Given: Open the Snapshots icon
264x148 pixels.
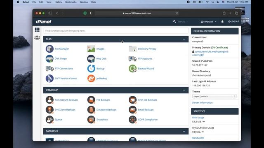Looking at the screenshot, I should [x=91, y=120].
